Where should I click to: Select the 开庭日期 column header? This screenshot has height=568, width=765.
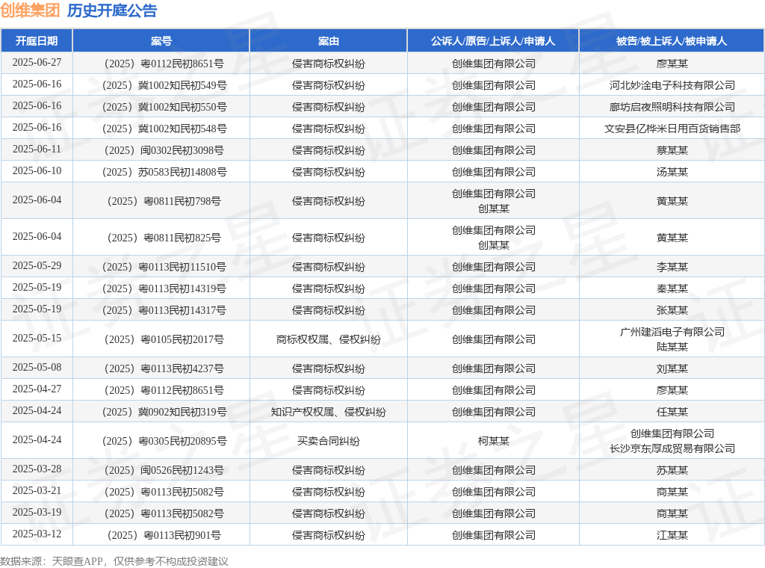pos(37,41)
